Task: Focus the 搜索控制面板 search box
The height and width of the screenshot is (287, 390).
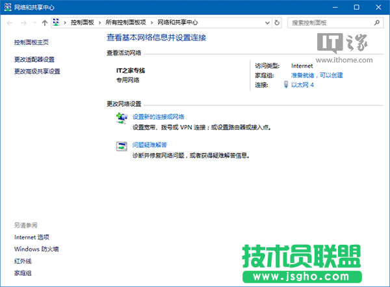Action: coord(335,23)
